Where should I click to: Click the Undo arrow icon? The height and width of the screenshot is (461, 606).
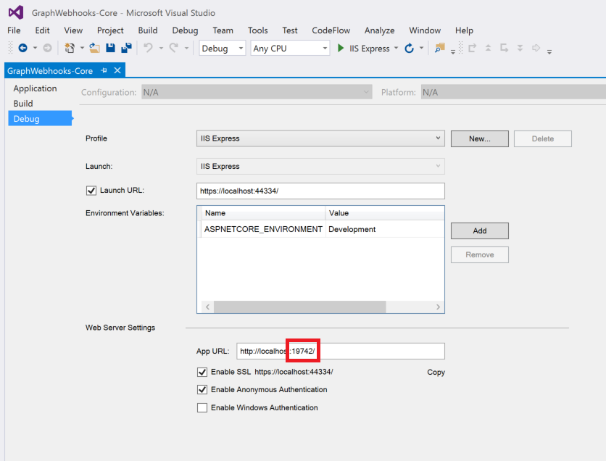148,48
